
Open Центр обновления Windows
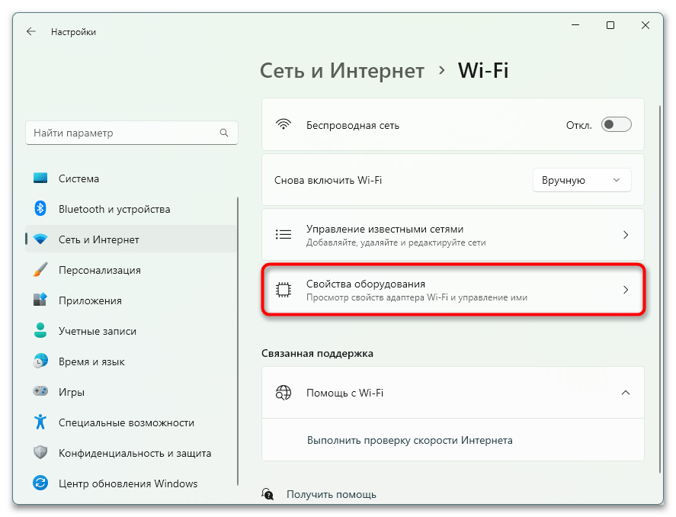tap(132, 483)
